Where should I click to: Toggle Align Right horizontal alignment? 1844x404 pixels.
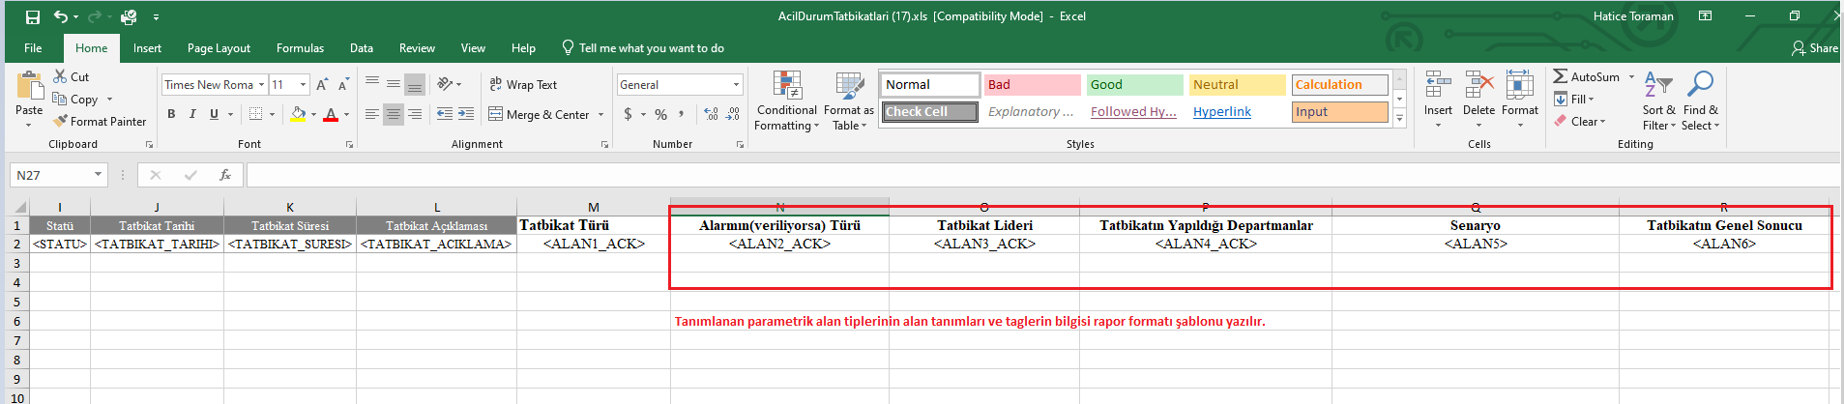(415, 114)
